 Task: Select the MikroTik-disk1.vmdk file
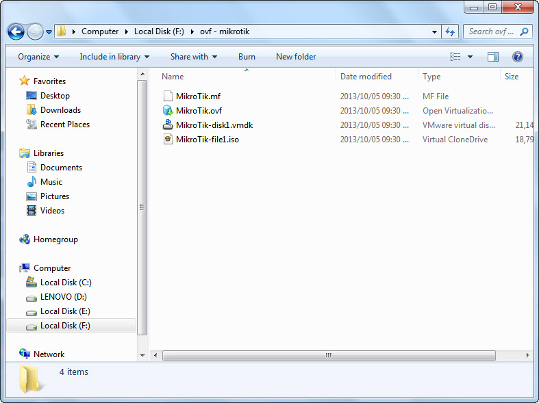click(x=214, y=125)
